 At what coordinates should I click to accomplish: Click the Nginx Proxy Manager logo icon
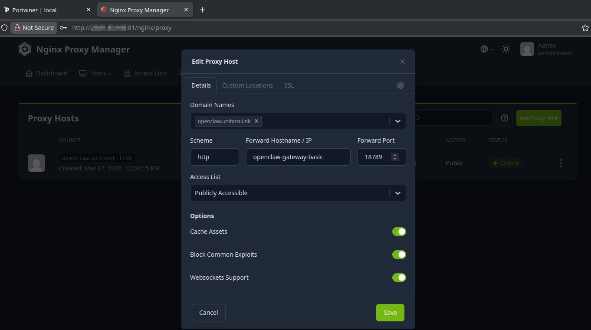(x=25, y=49)
